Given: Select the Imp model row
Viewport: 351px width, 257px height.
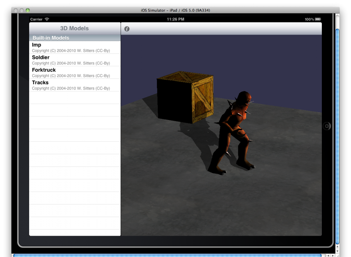Looking at the screenshot, I should 75,48.
